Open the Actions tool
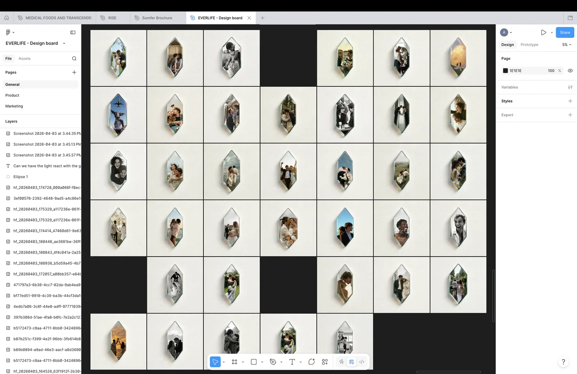This screenshot has height=374, width=577. click(325, 362)
